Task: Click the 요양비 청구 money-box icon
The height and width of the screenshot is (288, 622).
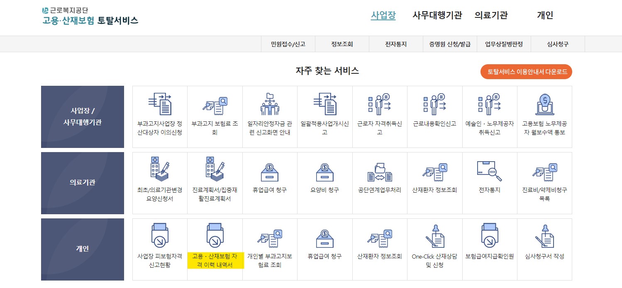Action: point(324,182)
